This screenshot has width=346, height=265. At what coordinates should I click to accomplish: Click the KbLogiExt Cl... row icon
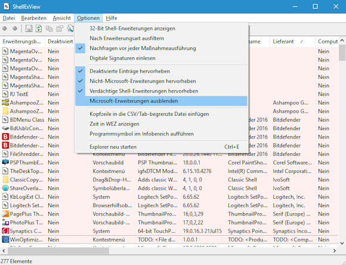tap(5, 196)
